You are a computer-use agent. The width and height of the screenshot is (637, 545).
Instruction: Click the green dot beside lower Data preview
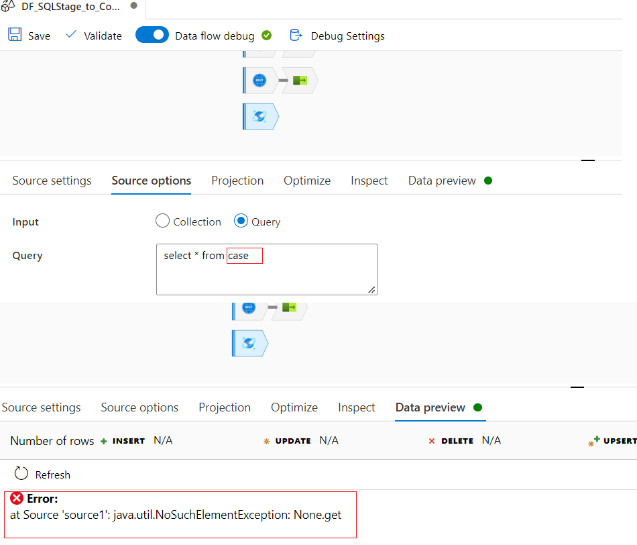(x=477, y=407)
